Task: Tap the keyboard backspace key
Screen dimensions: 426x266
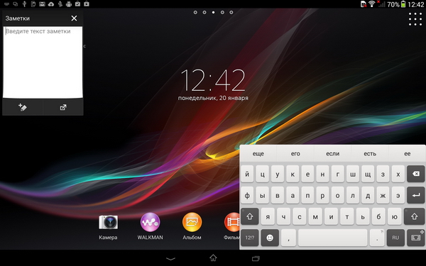Action: (415, 174)
